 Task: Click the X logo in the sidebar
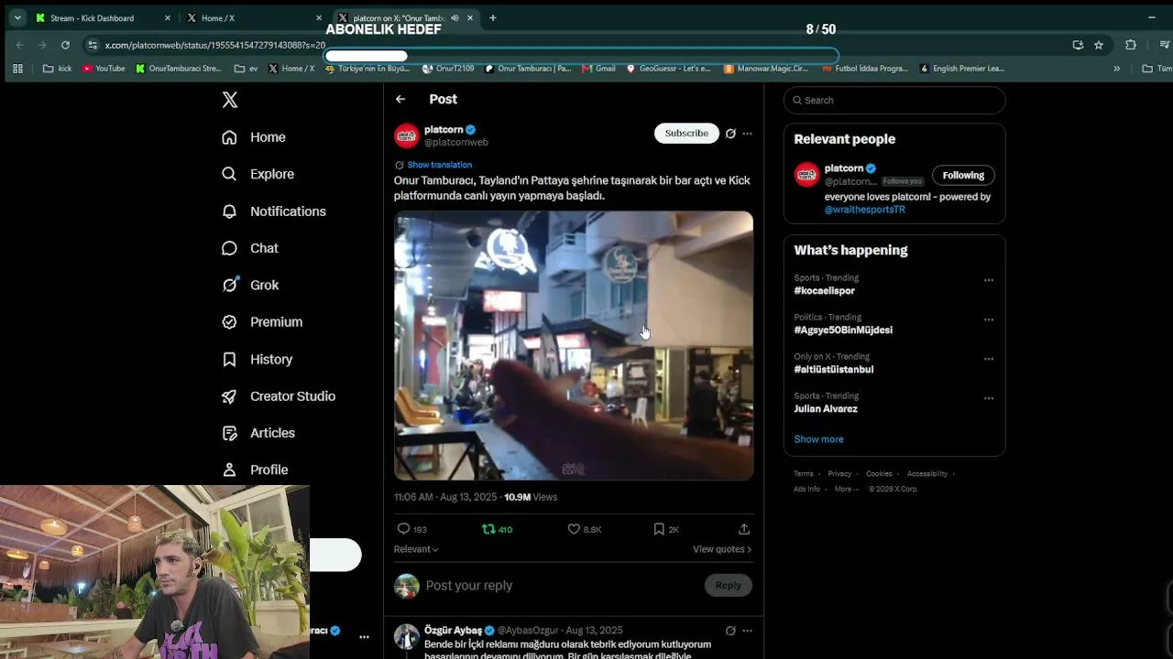(230, 100)
